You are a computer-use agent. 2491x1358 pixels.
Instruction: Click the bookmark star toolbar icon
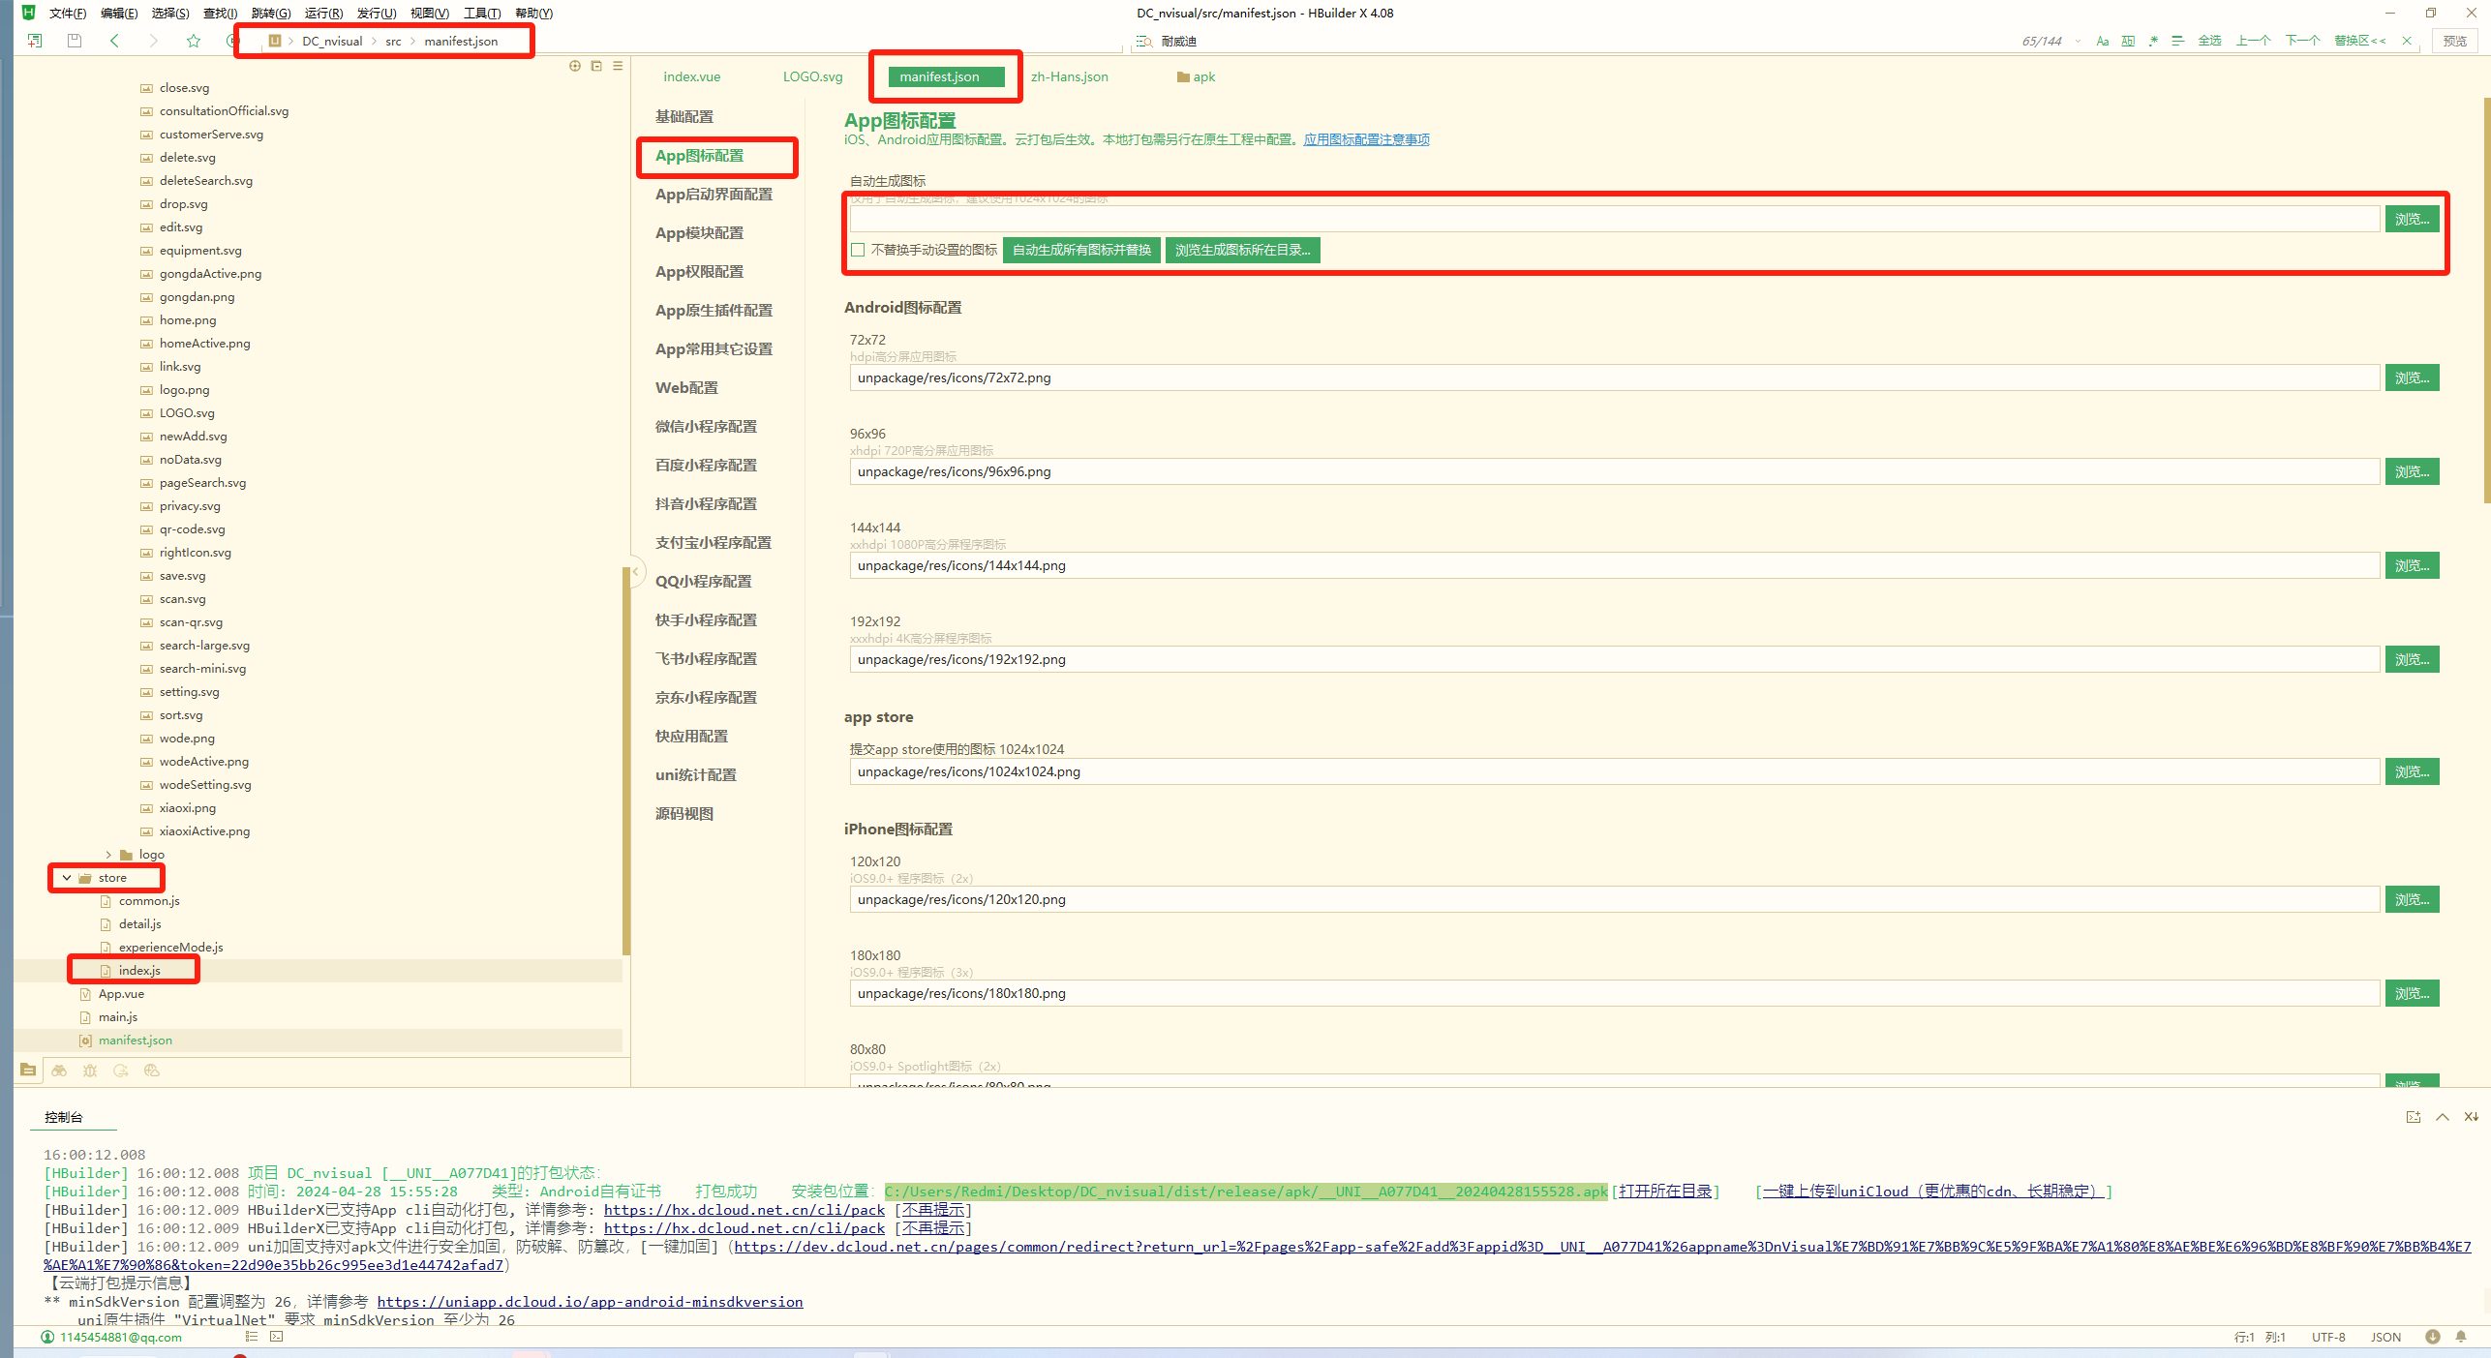tap(194, 41)
